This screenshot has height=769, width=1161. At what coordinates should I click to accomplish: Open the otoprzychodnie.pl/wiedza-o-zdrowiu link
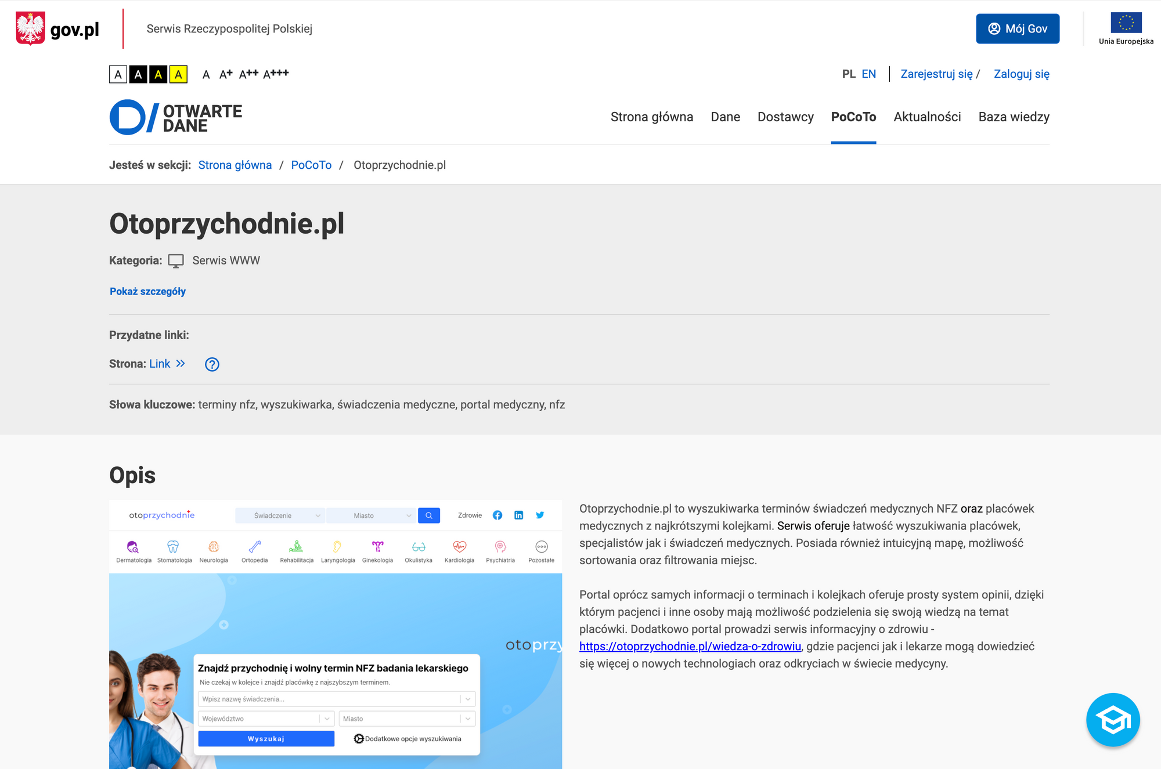690,647
